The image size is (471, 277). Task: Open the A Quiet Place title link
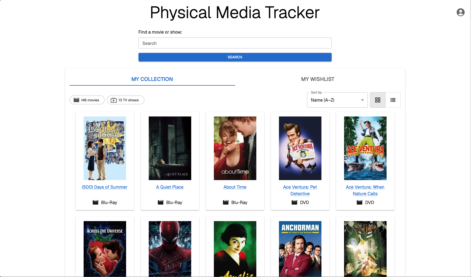(x=170, y=187)
